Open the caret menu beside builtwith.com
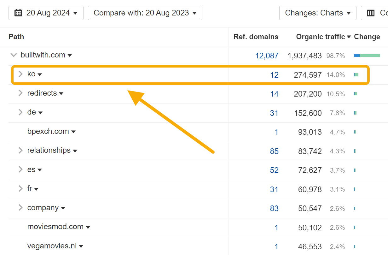 pyautogui.click(x=70, y=55)
